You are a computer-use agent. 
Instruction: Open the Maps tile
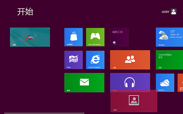pos(73,60)
